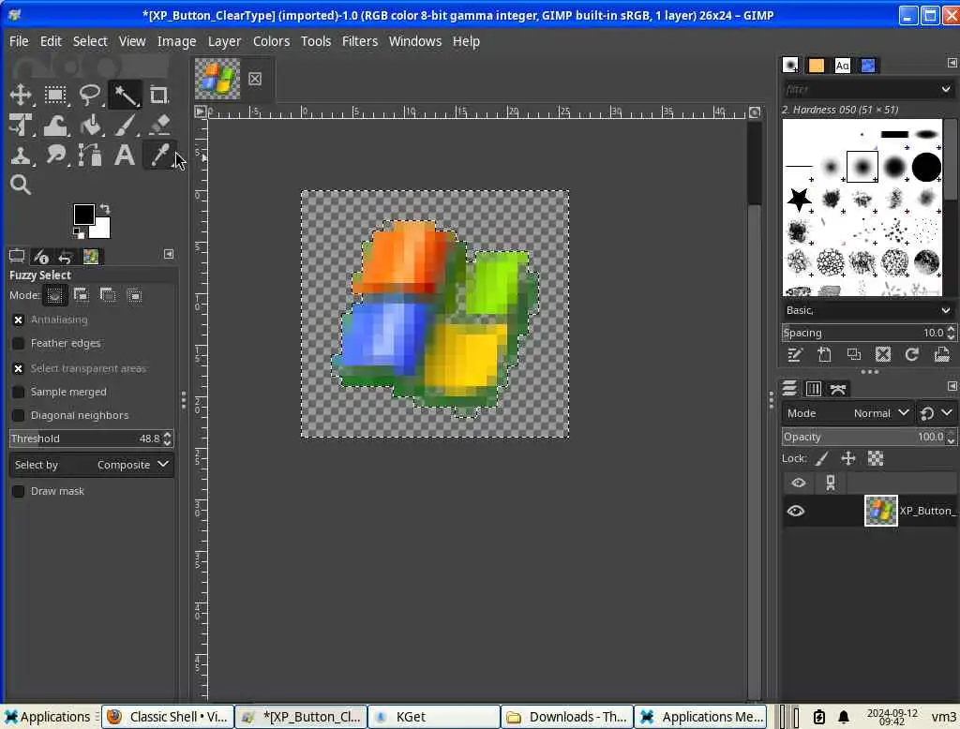Set mode to subtract from selection
Screen dimensions: 960x729
(108, 296)
